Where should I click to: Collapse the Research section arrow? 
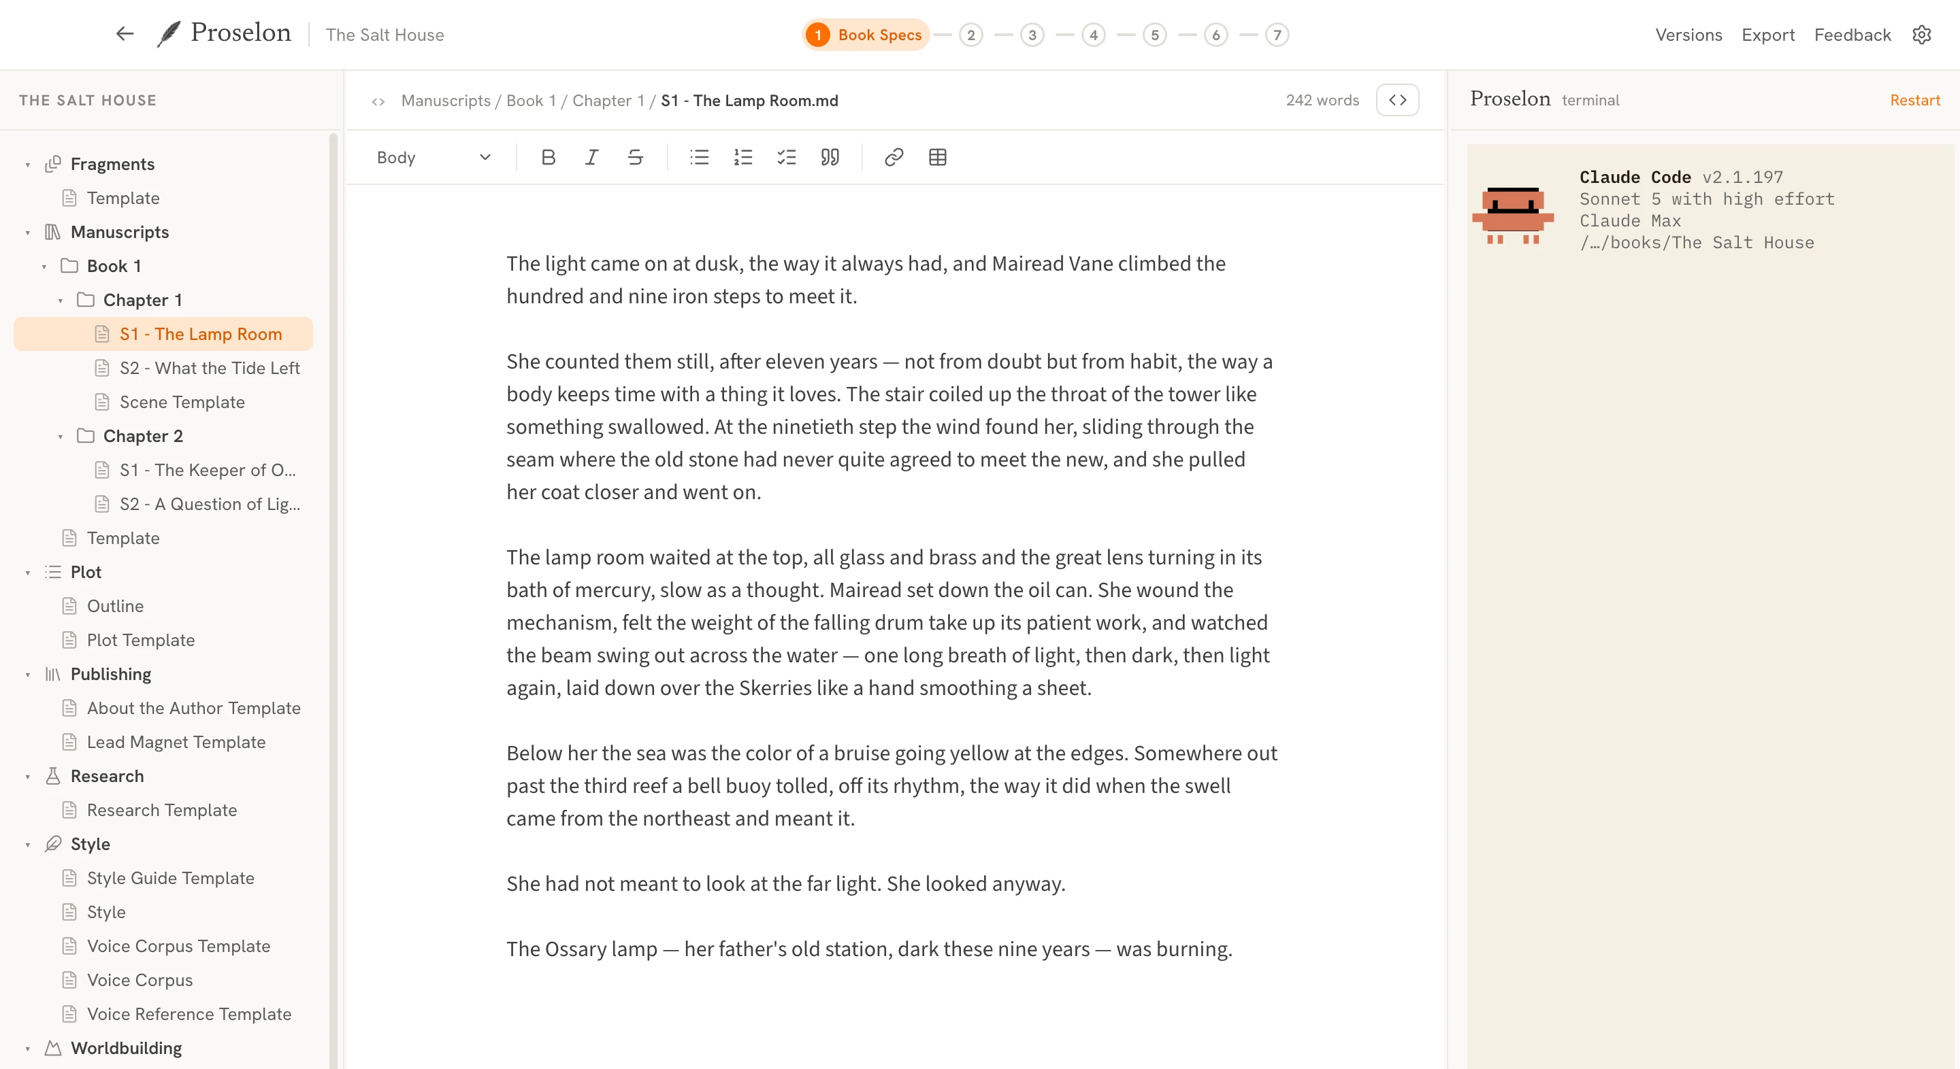pos(27,777)
